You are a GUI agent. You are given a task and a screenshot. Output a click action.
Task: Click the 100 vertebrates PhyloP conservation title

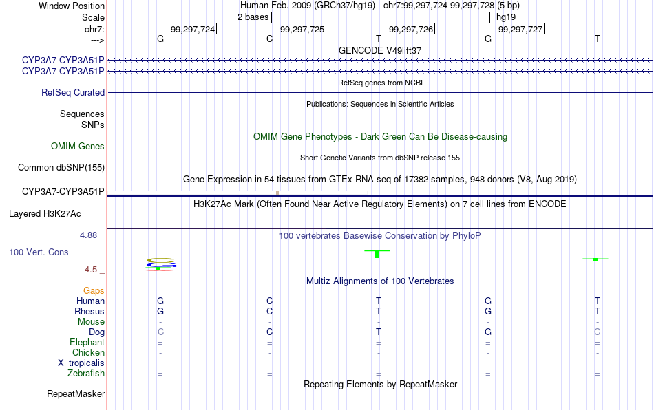pos(380,235)
